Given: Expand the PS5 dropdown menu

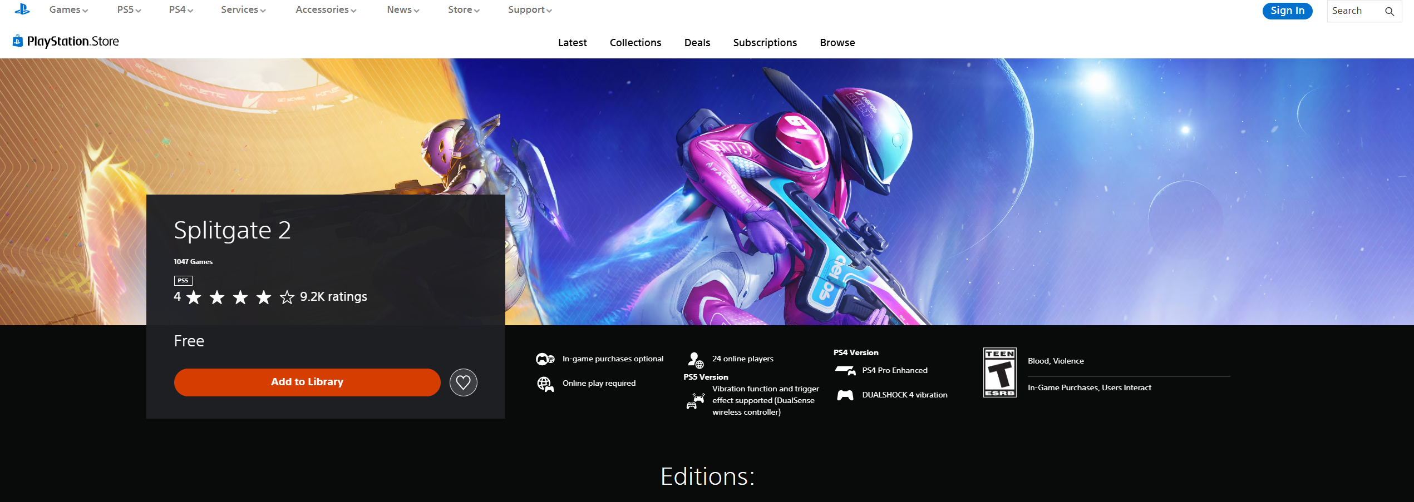Looking at the screenshot, I should [129, 10].
